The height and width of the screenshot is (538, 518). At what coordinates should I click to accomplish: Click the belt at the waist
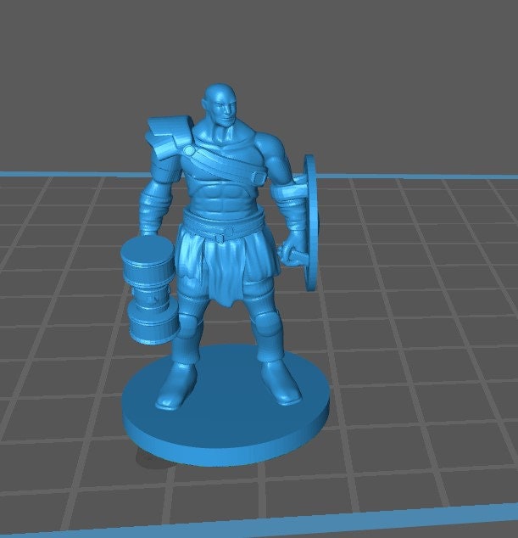[x=222, y=229]
